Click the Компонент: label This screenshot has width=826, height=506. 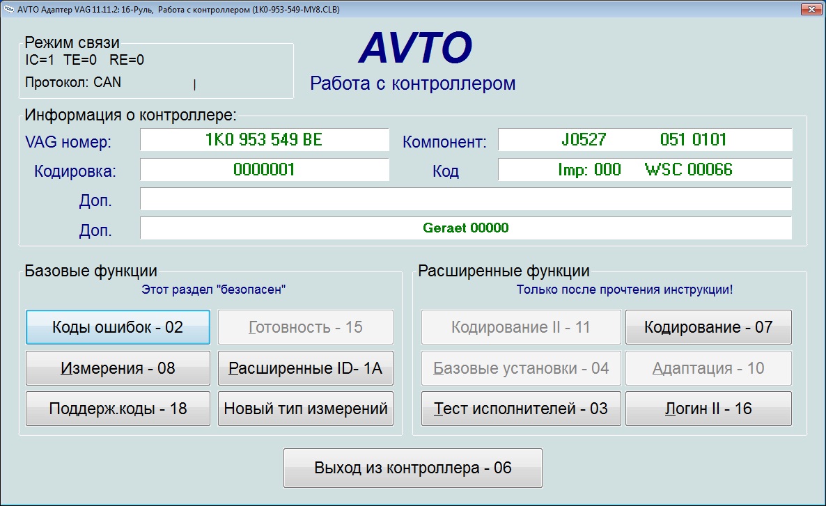tap(444, 142)
